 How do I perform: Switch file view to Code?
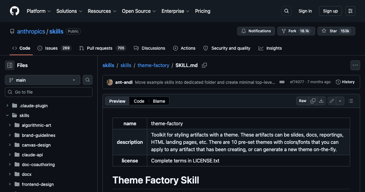[x=139, y=101]
